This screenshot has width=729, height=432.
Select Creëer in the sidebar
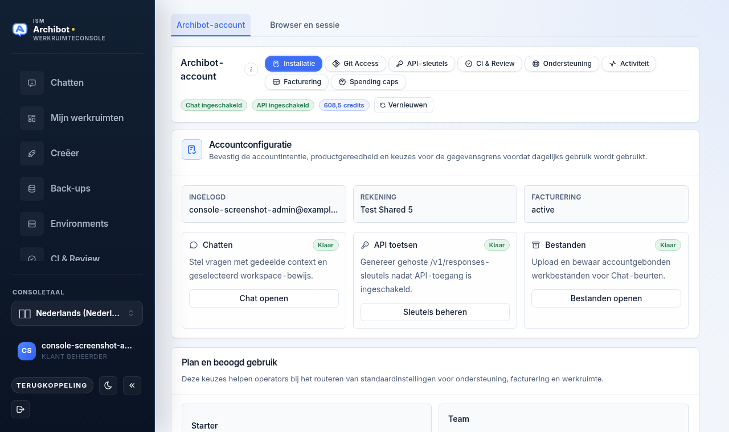click(x=77, y=153)
